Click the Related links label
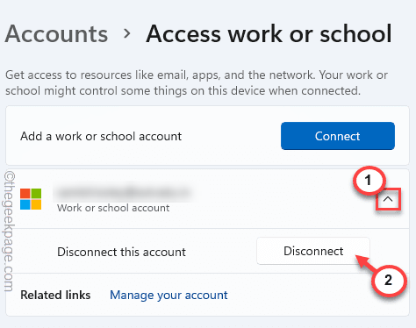 pos(55,295)
